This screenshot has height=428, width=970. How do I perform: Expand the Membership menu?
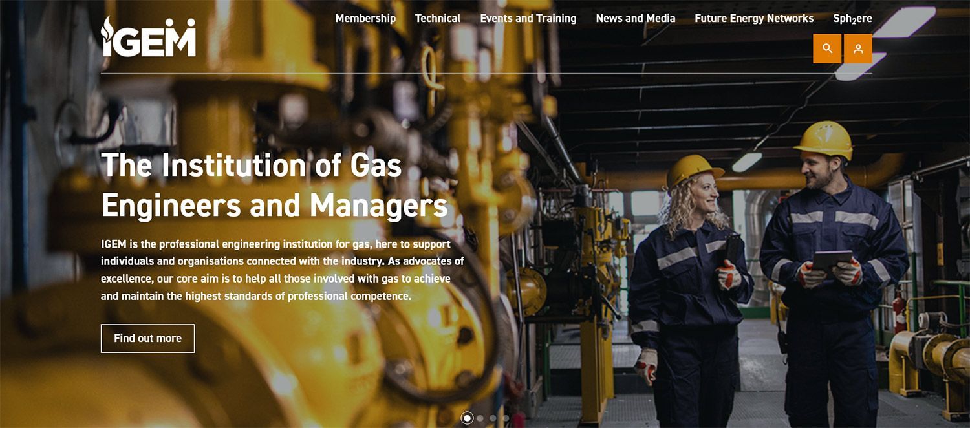click(365, 18)
